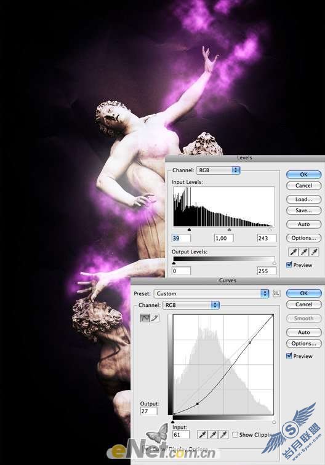Choose the pencil draw-curve tool
The width and height of the screenshot is (325, 465).
(154, 318)
